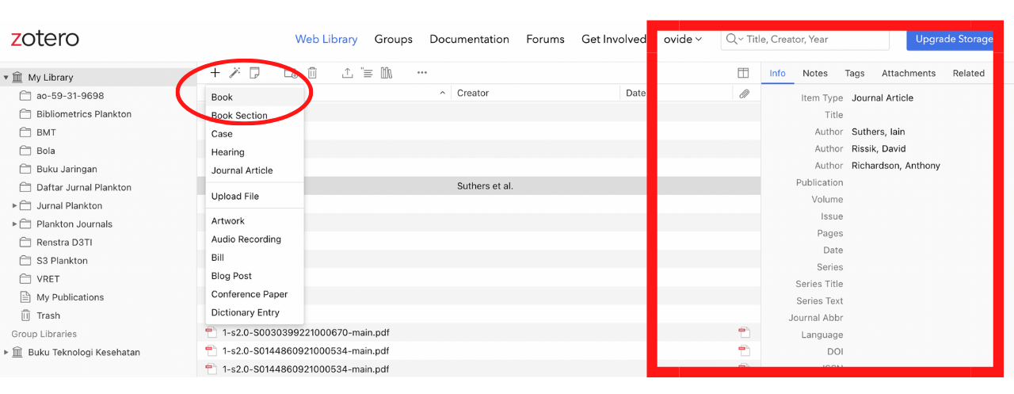The width and height of the screenshot is (1014, 394).
Task: Click Item Type value Journal Article
Action: (882, 98)
